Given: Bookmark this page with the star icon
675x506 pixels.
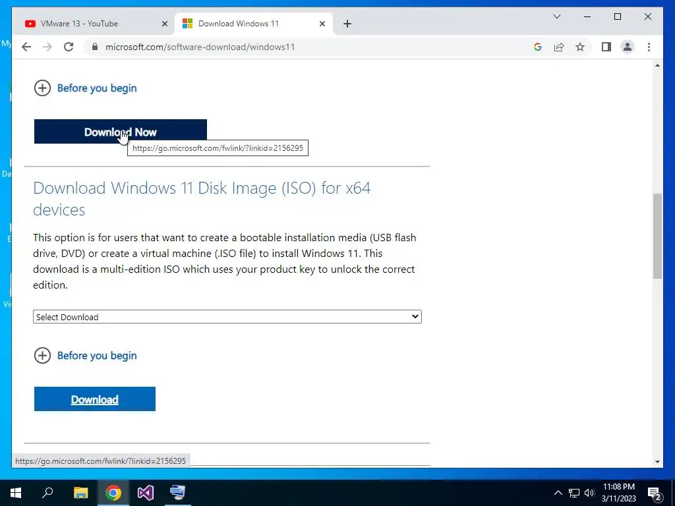Looking at the screenshot, I should click(580, 47).
